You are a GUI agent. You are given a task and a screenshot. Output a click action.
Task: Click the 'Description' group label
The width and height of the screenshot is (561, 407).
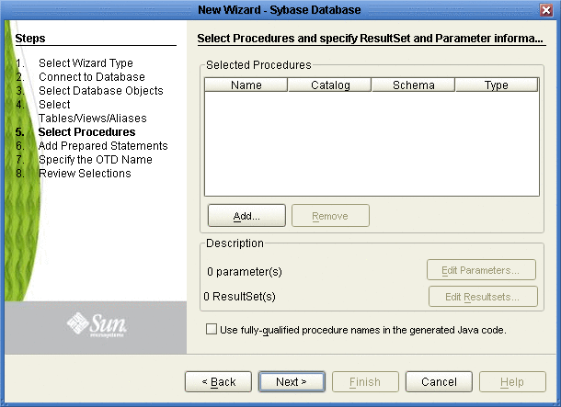point(235,243)
